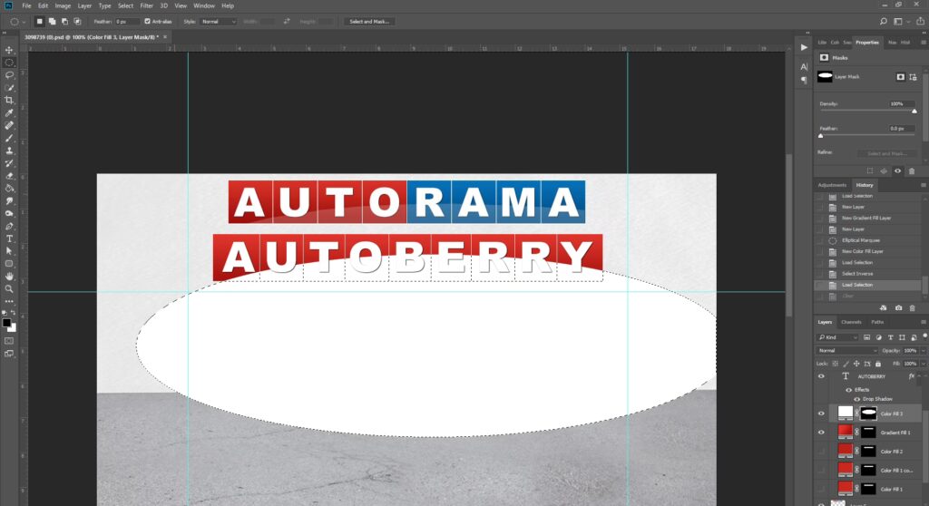Click the history panel trash icon
The height and width of the screenshot is (506, 929).
[x=912, y=307]
